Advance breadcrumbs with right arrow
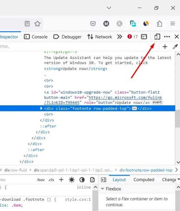The height and width of the screenshot is (211, 180). coord(177,170)
